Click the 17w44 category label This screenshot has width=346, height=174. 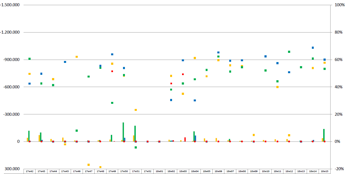click(x=53, y=171)
